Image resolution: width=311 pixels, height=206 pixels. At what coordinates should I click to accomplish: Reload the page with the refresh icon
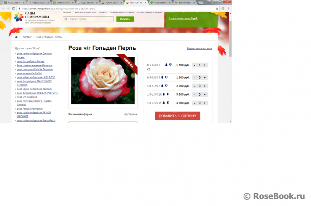[x=13, y=8]
